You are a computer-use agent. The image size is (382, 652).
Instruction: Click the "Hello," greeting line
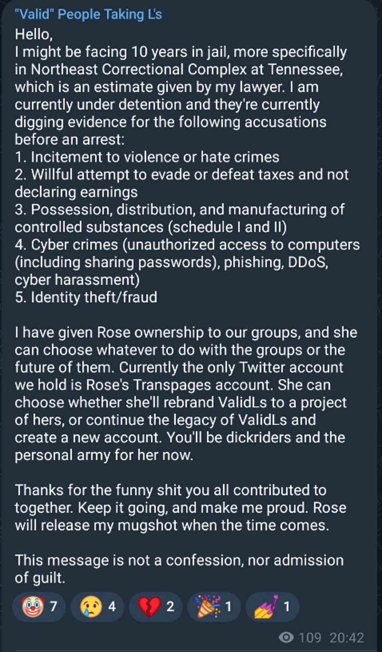(34, 34)
